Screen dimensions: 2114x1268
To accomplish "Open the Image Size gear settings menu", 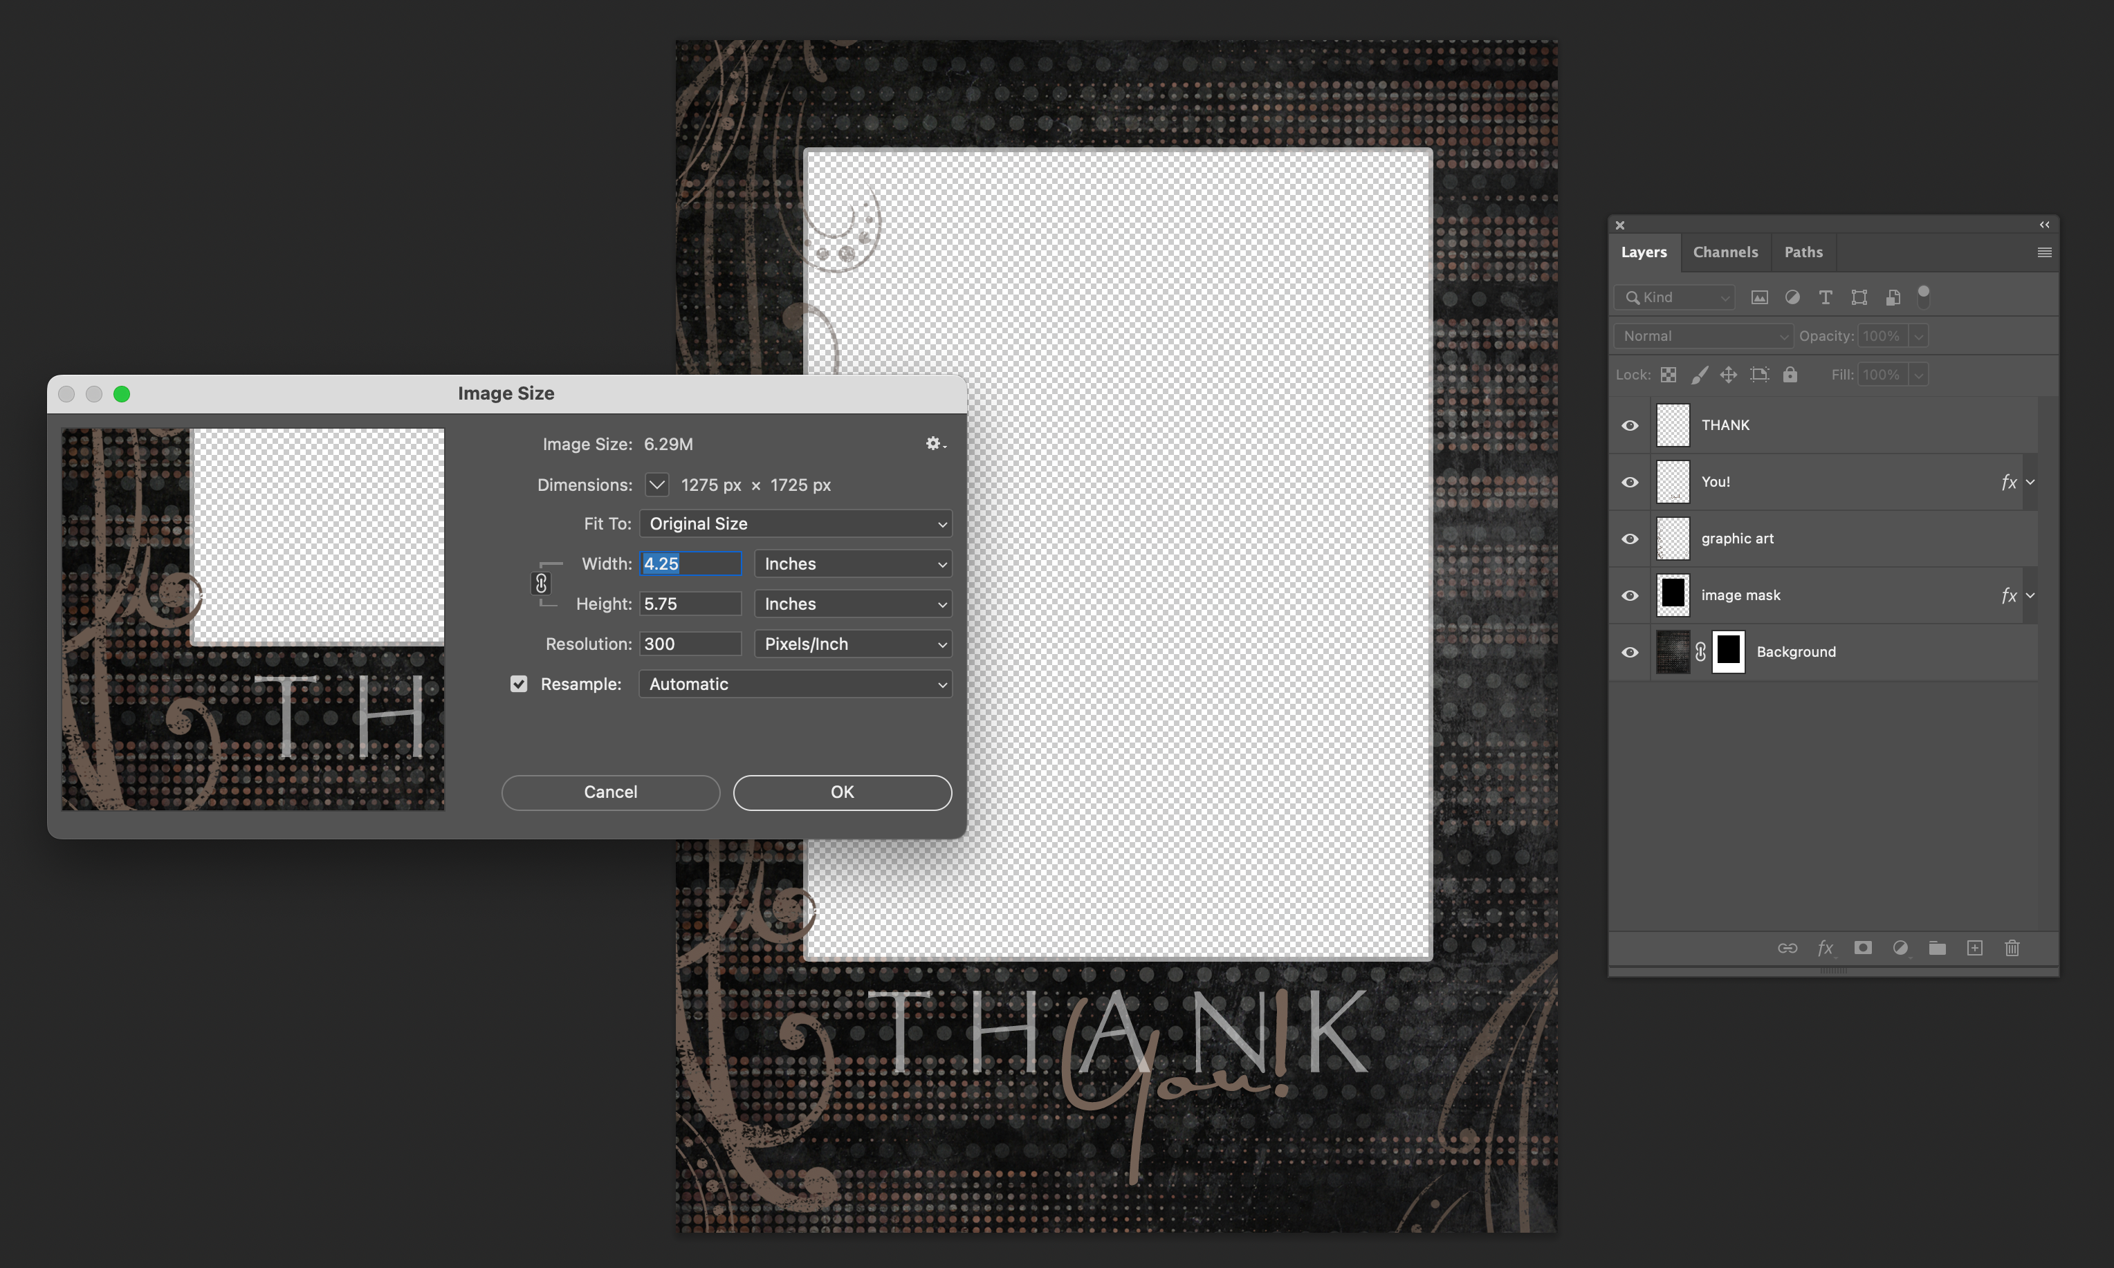I will 935,443.
